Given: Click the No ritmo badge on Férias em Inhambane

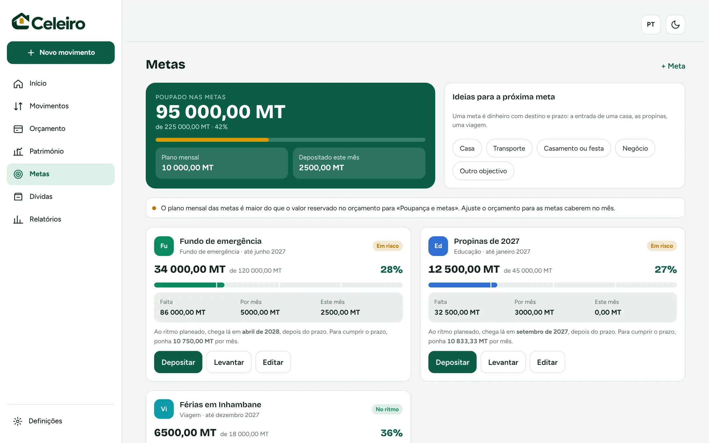Looking at the screenshot, I should pos(387,410).
